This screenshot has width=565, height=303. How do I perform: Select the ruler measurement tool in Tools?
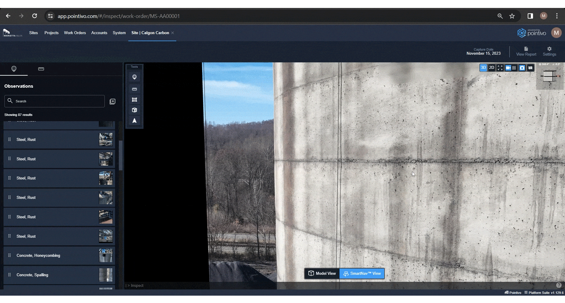click(134, 89)
